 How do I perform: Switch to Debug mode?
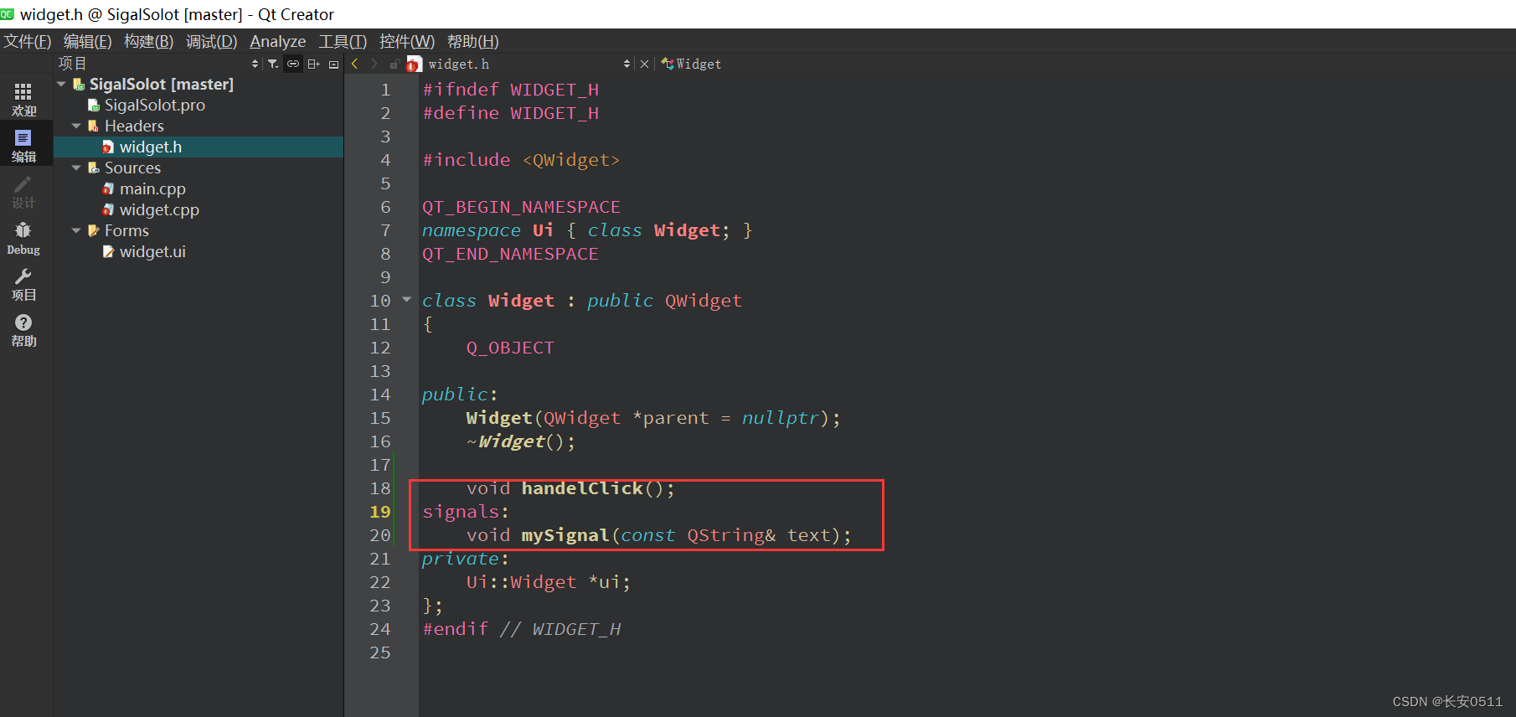coord(23,238)
